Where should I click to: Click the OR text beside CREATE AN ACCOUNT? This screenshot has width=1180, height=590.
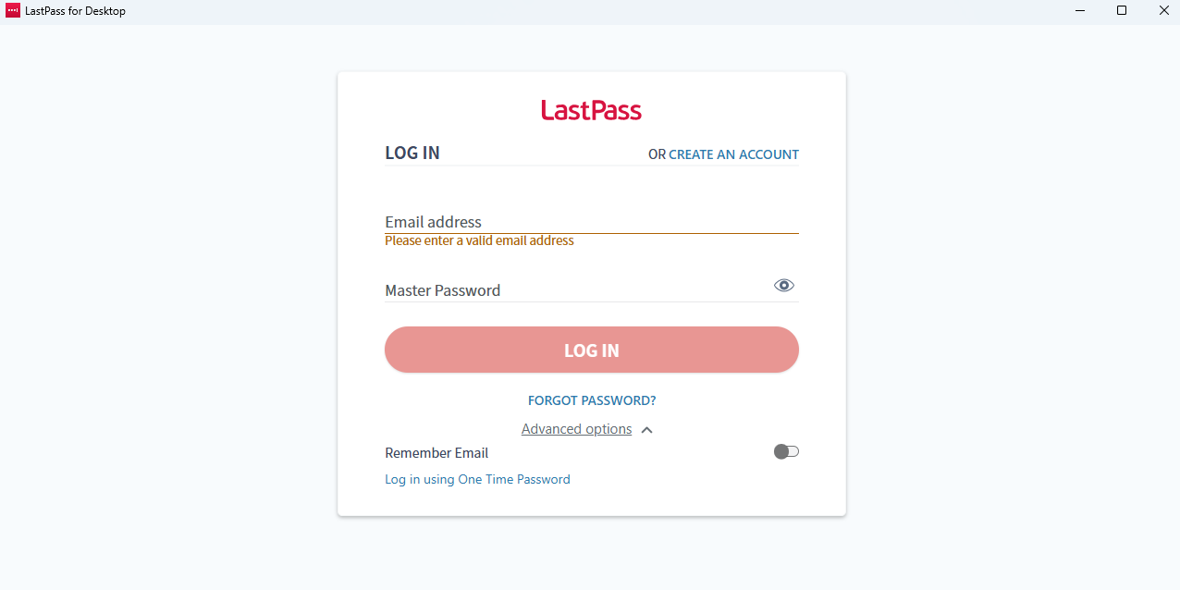click(657, 154)
